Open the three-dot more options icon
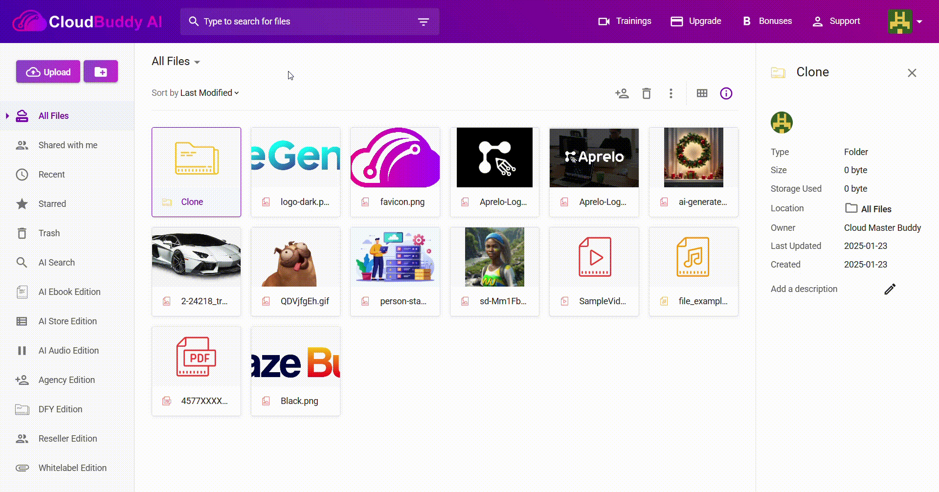This screenshot has width=939, height=492. [671, 93]
